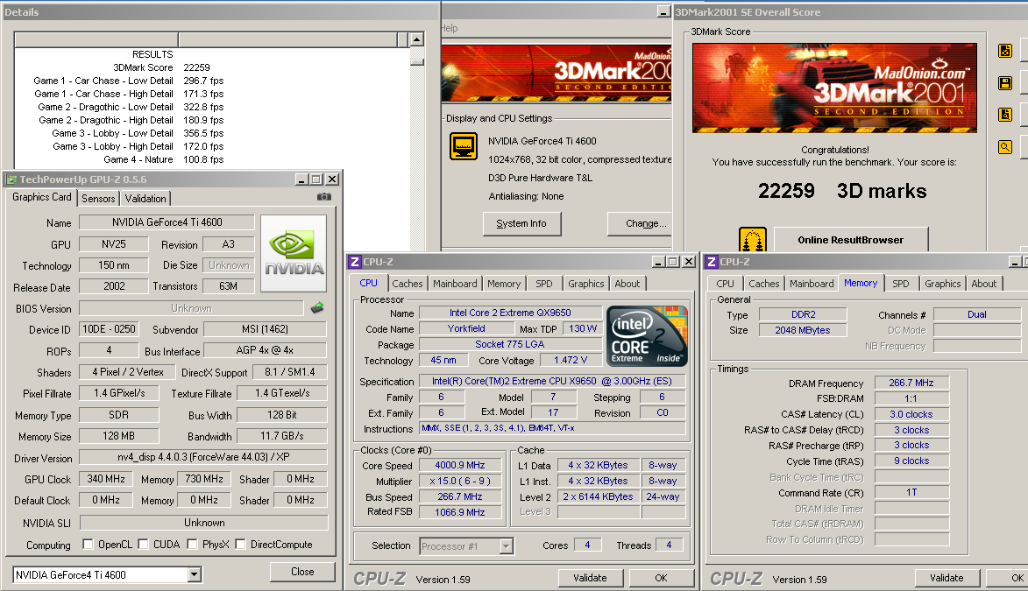Enable the OpenCL checkbox
The image size is (1028, 591).
(x=88, y=544)
